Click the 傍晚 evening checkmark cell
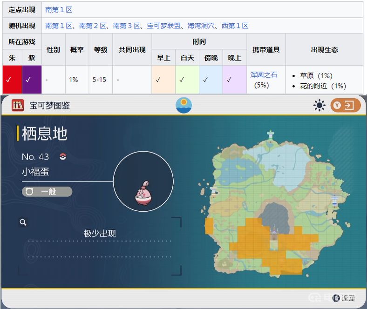Viewport: 367px width, 309px height. (x=211, y=80)
